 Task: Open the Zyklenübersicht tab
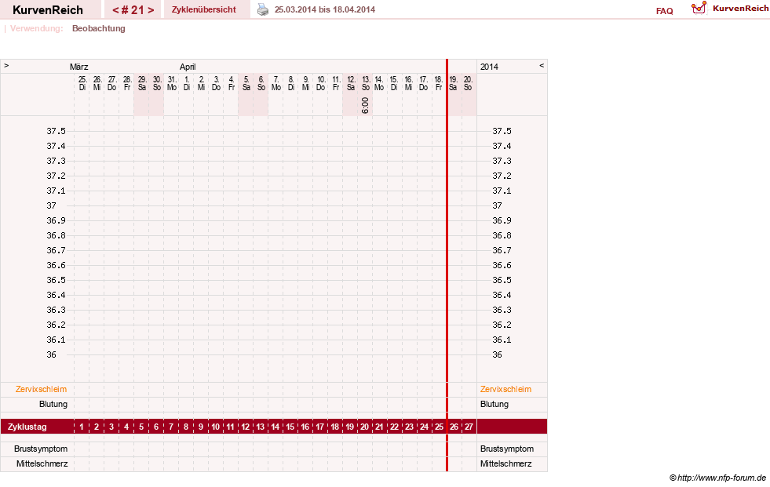[204, 9]
